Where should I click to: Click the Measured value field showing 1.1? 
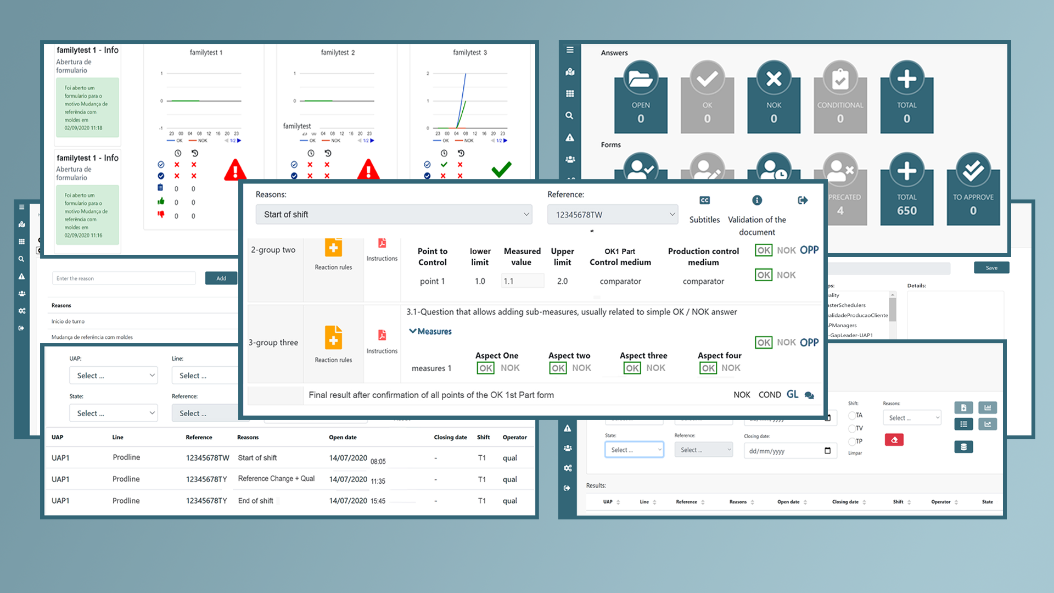pyautogui.click(x=523, y=281)
